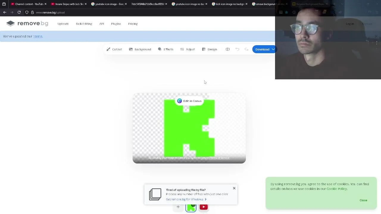Click the address bar URL
This screenshot has height=214, width=381.
click(50, 12)
